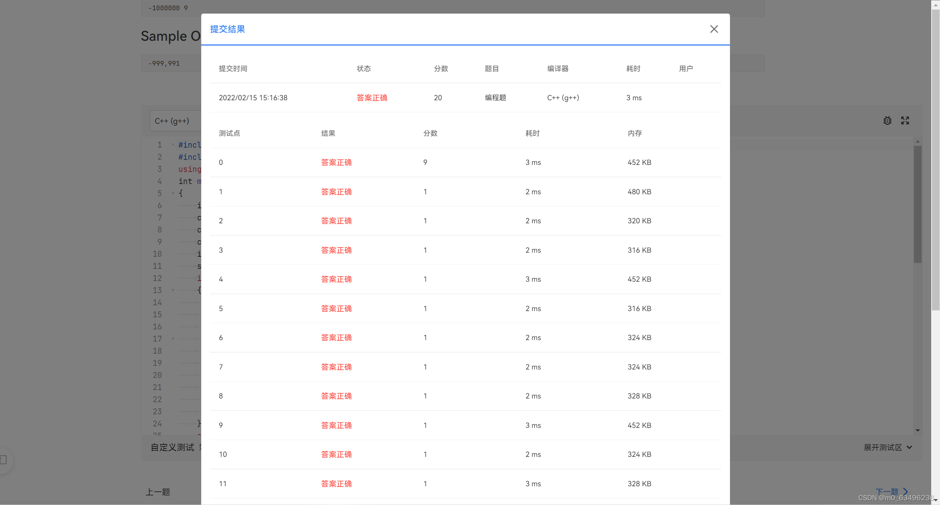Image resolution: width=940 pixels, height=505 pixels.
Task: Click the 自定义测试 custom test label
Action: (x=172, y=447)
